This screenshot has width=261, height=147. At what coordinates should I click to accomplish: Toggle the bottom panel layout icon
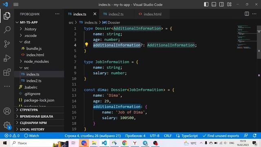coord(214,4)
